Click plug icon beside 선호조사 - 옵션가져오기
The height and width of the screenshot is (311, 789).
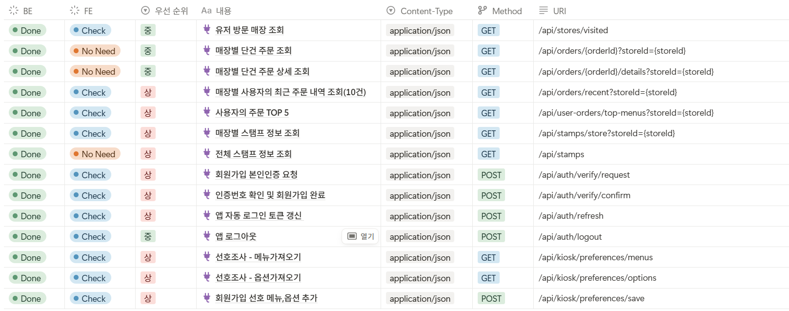(x=207, y=277)
